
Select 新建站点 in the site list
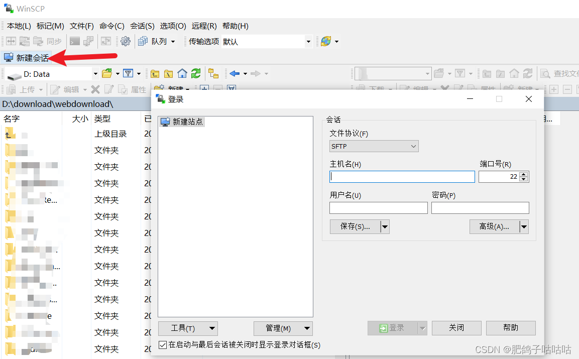182,122
